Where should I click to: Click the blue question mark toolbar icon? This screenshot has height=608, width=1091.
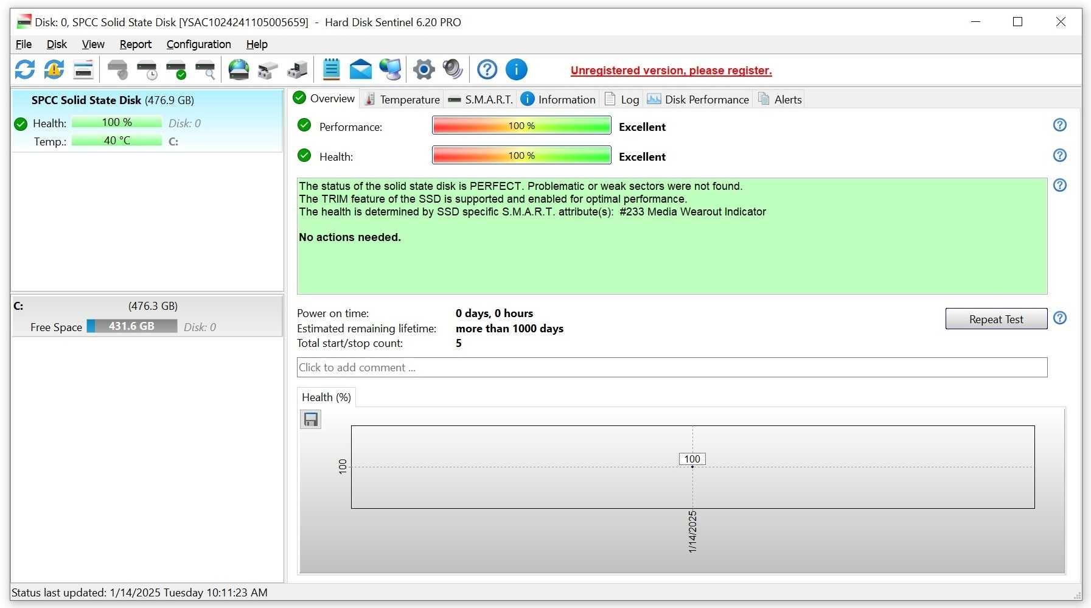(487, 69)
